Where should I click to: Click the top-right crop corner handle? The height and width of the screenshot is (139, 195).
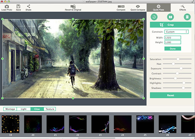pos(144,19)
